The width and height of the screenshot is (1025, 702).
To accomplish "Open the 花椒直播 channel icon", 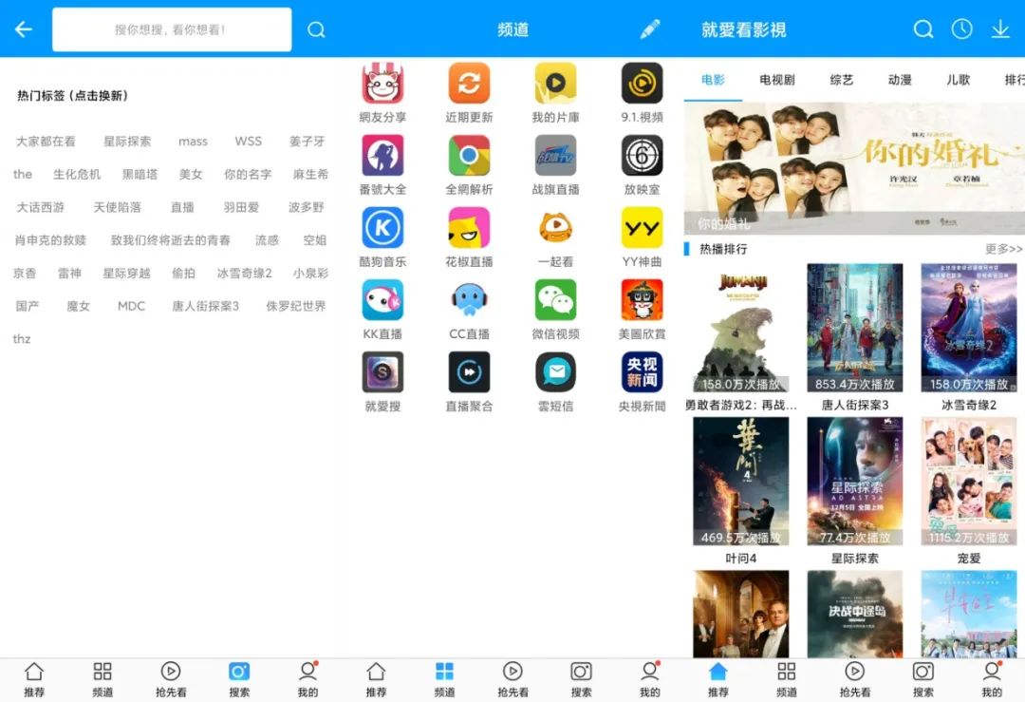I will tap(470, 228).
